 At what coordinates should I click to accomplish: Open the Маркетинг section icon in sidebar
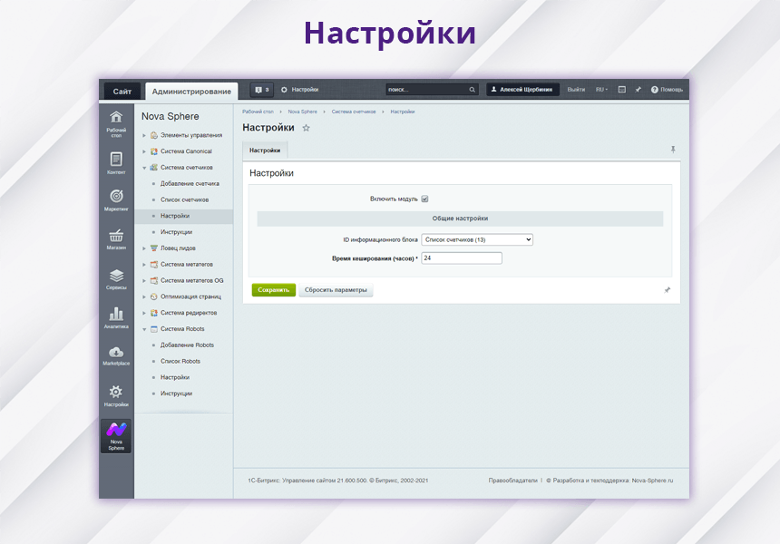tap(115, 198)
